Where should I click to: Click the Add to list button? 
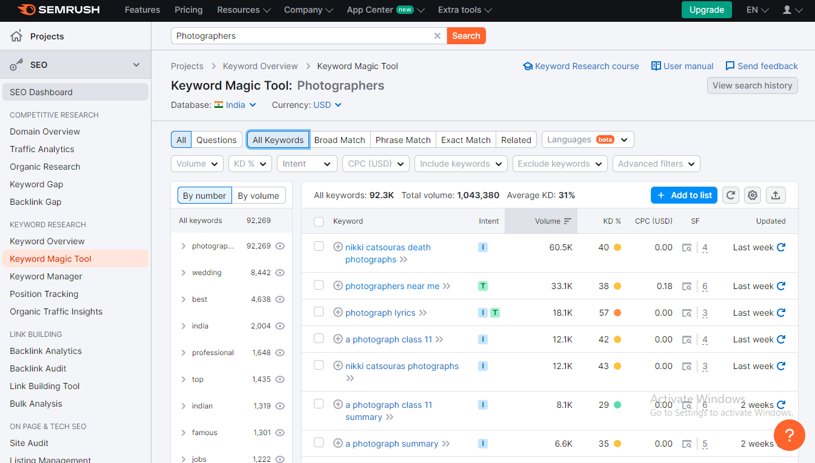tap(684, 195)
